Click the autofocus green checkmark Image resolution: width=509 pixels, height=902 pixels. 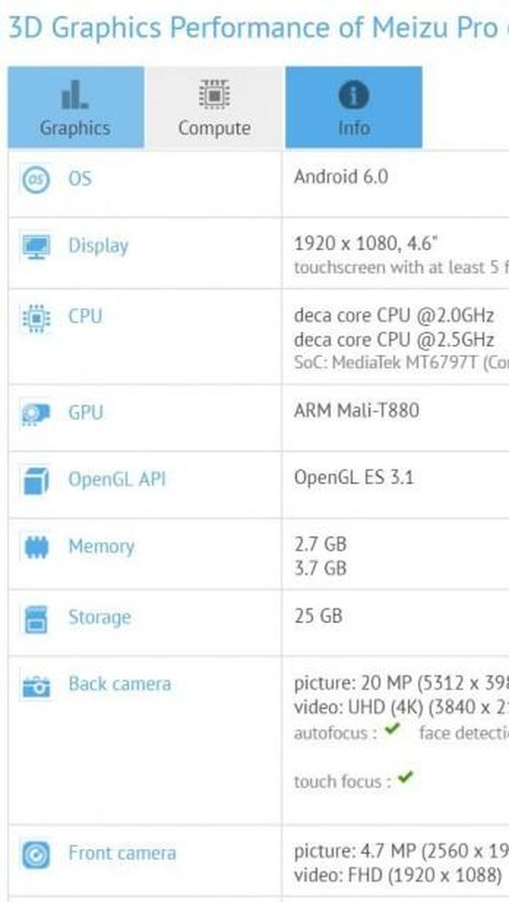click(x=392, y=730)
